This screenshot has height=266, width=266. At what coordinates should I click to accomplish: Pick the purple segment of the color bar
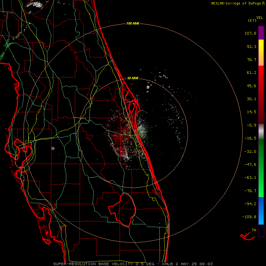coord(261,33)
